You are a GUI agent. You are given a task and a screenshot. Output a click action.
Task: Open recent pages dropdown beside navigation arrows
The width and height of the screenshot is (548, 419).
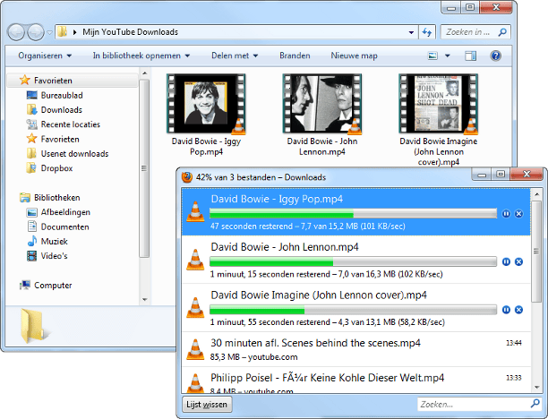tap(49, 32)
